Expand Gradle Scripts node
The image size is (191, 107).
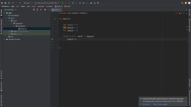click(x=4, y=39)
